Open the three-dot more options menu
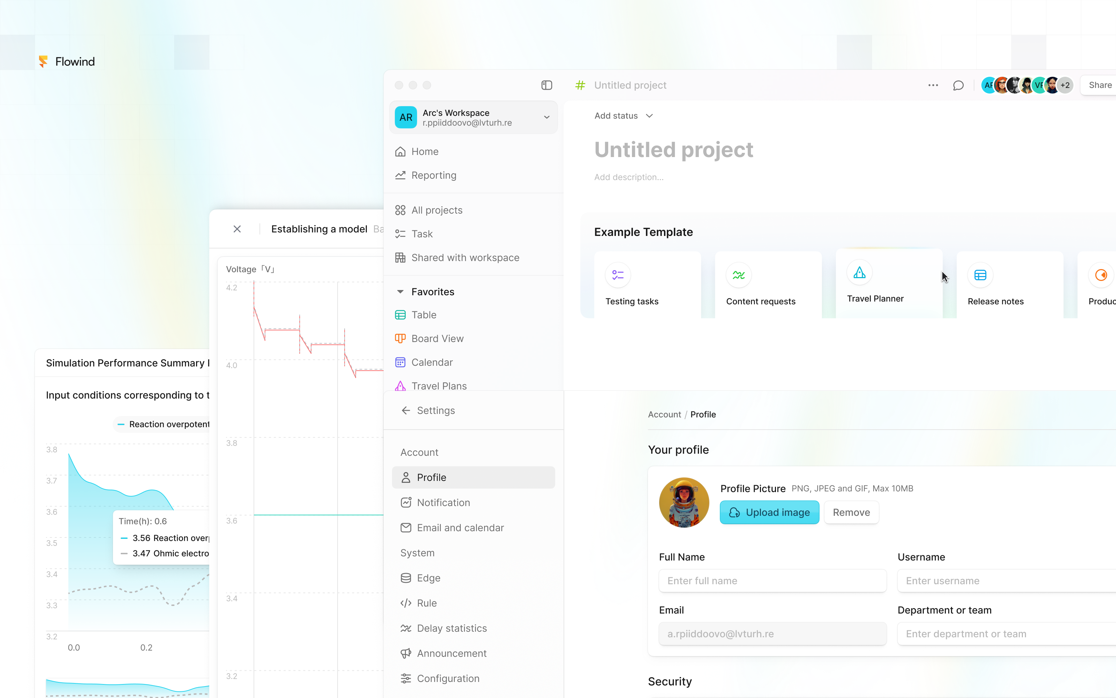The height and width of the screenshot is (698, 1116). click(x=933, y=86)
